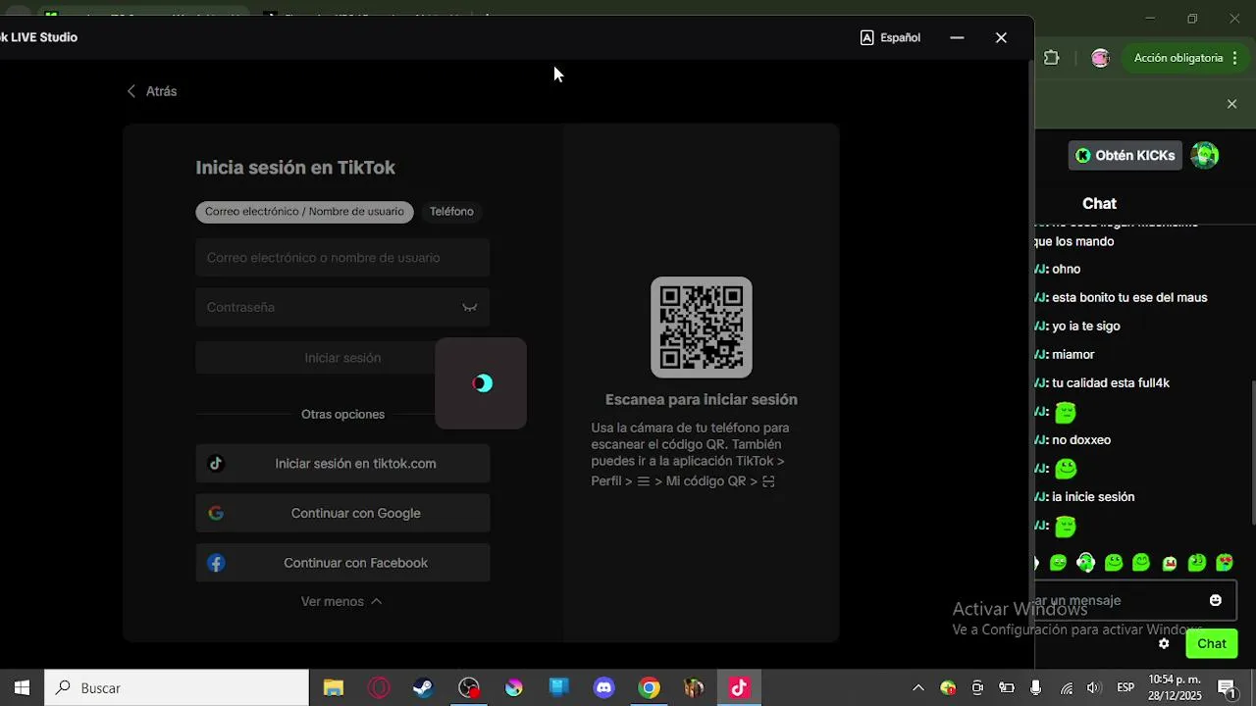Toggle password visibility eye icon

(470, 307)
